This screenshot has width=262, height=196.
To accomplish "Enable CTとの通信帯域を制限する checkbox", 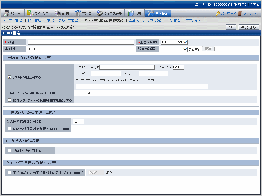I will 9,129.
